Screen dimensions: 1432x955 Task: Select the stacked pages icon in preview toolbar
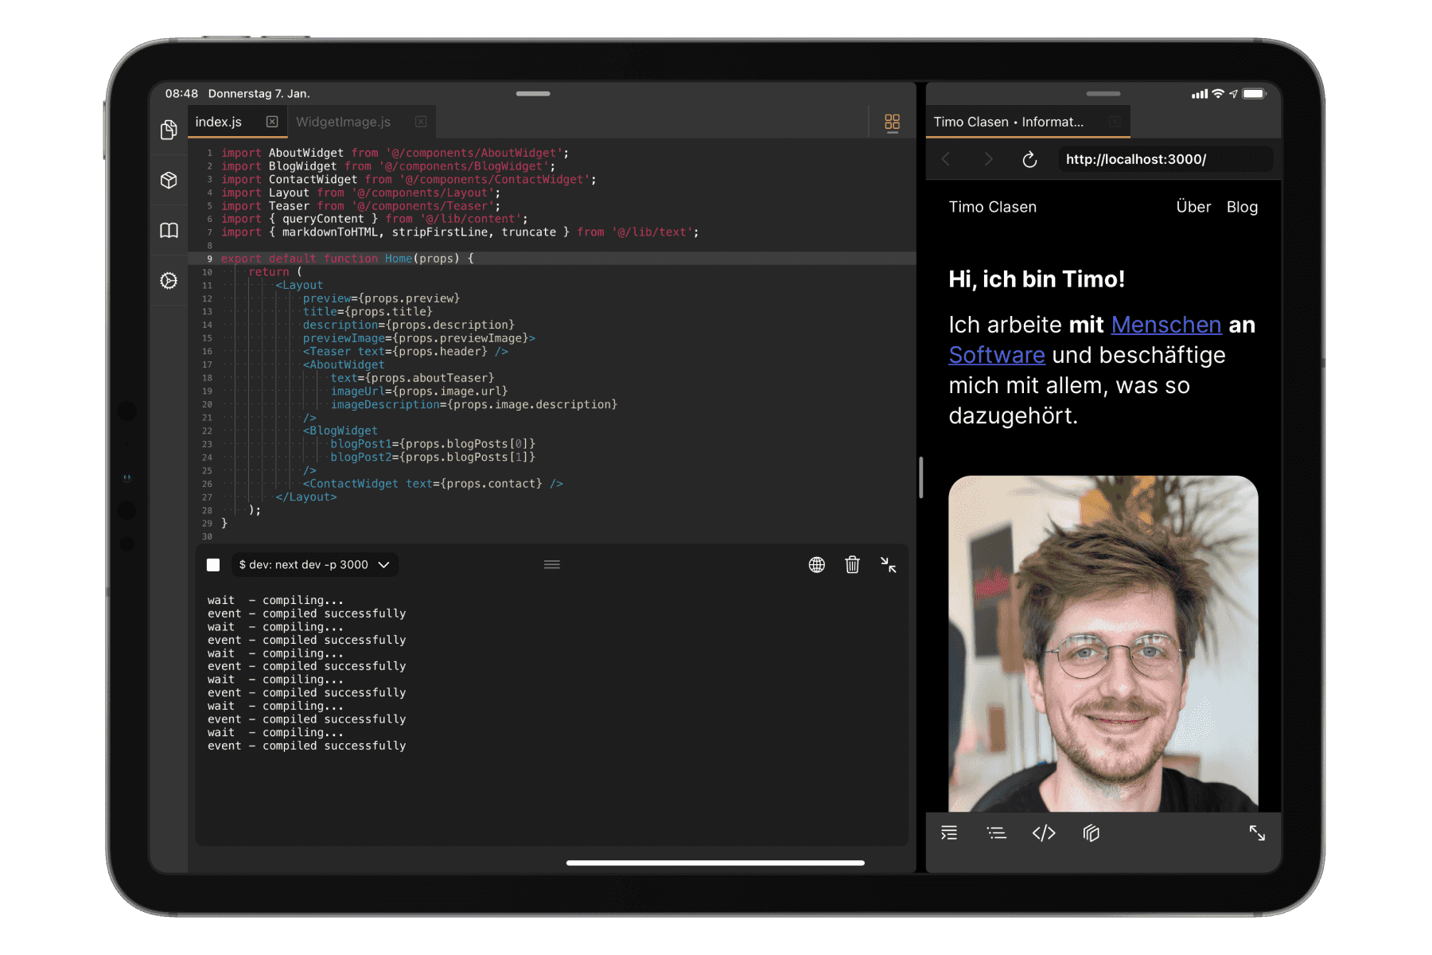(1091, 833)
